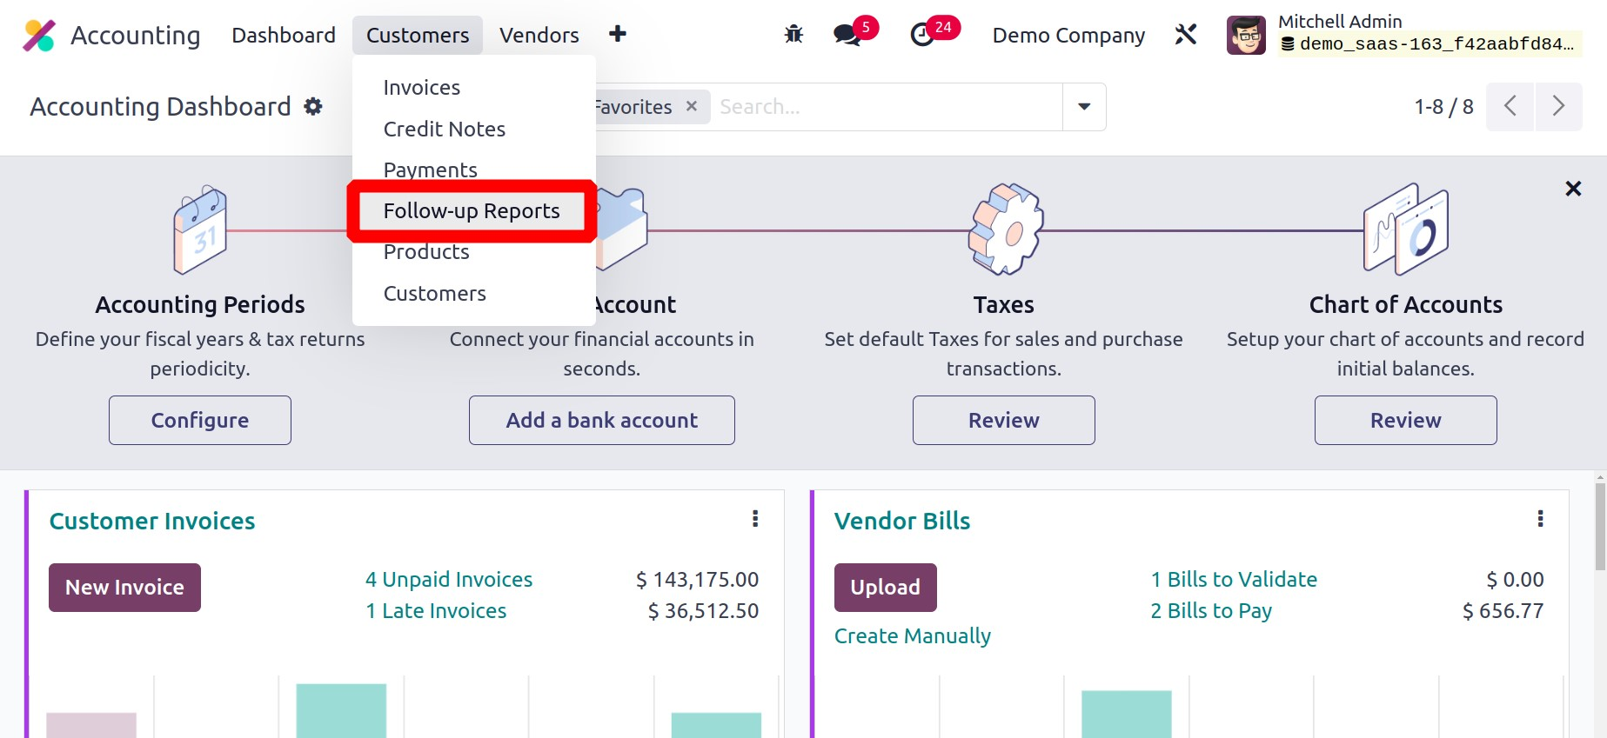1607x738 pixels.
Task: Open the 4 Unpaid Invoices link
Action: pyautogui.click(x=449, y=580)
